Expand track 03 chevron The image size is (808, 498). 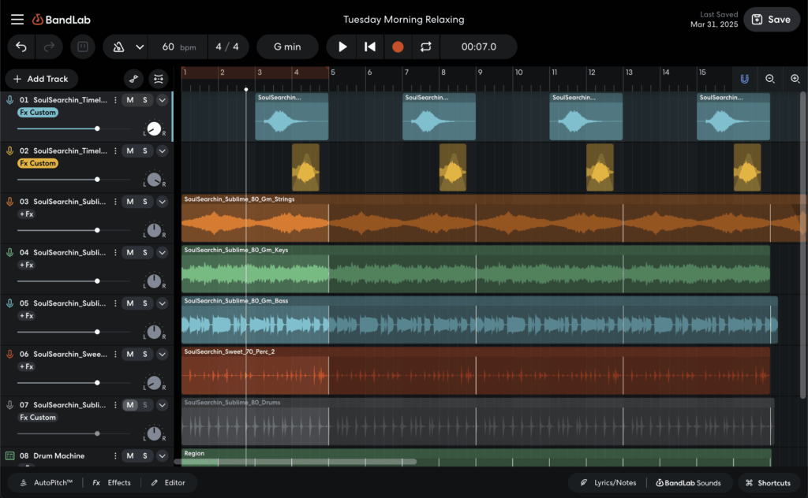tap(163, 202)
